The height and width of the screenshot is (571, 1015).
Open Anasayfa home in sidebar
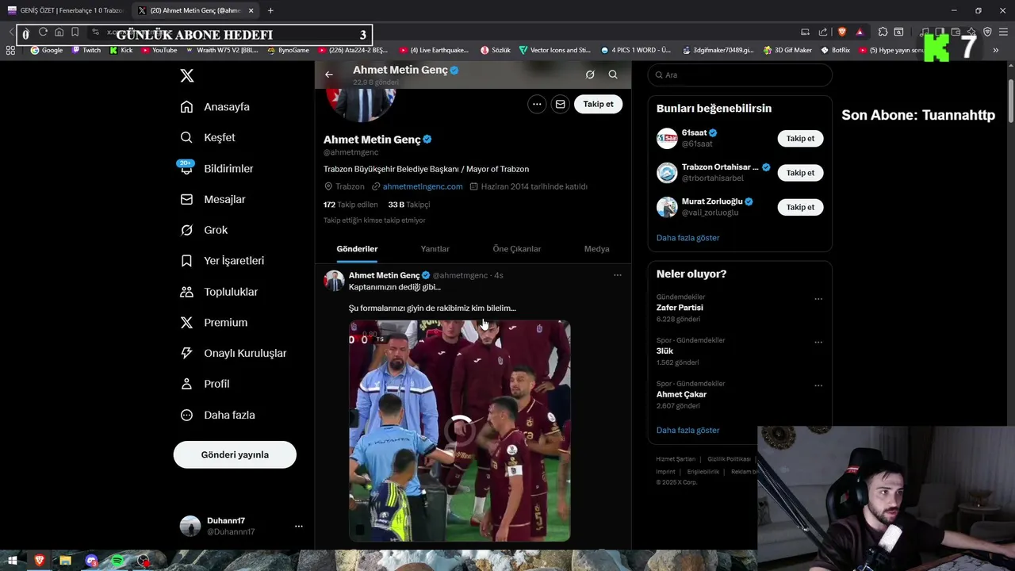215,106
